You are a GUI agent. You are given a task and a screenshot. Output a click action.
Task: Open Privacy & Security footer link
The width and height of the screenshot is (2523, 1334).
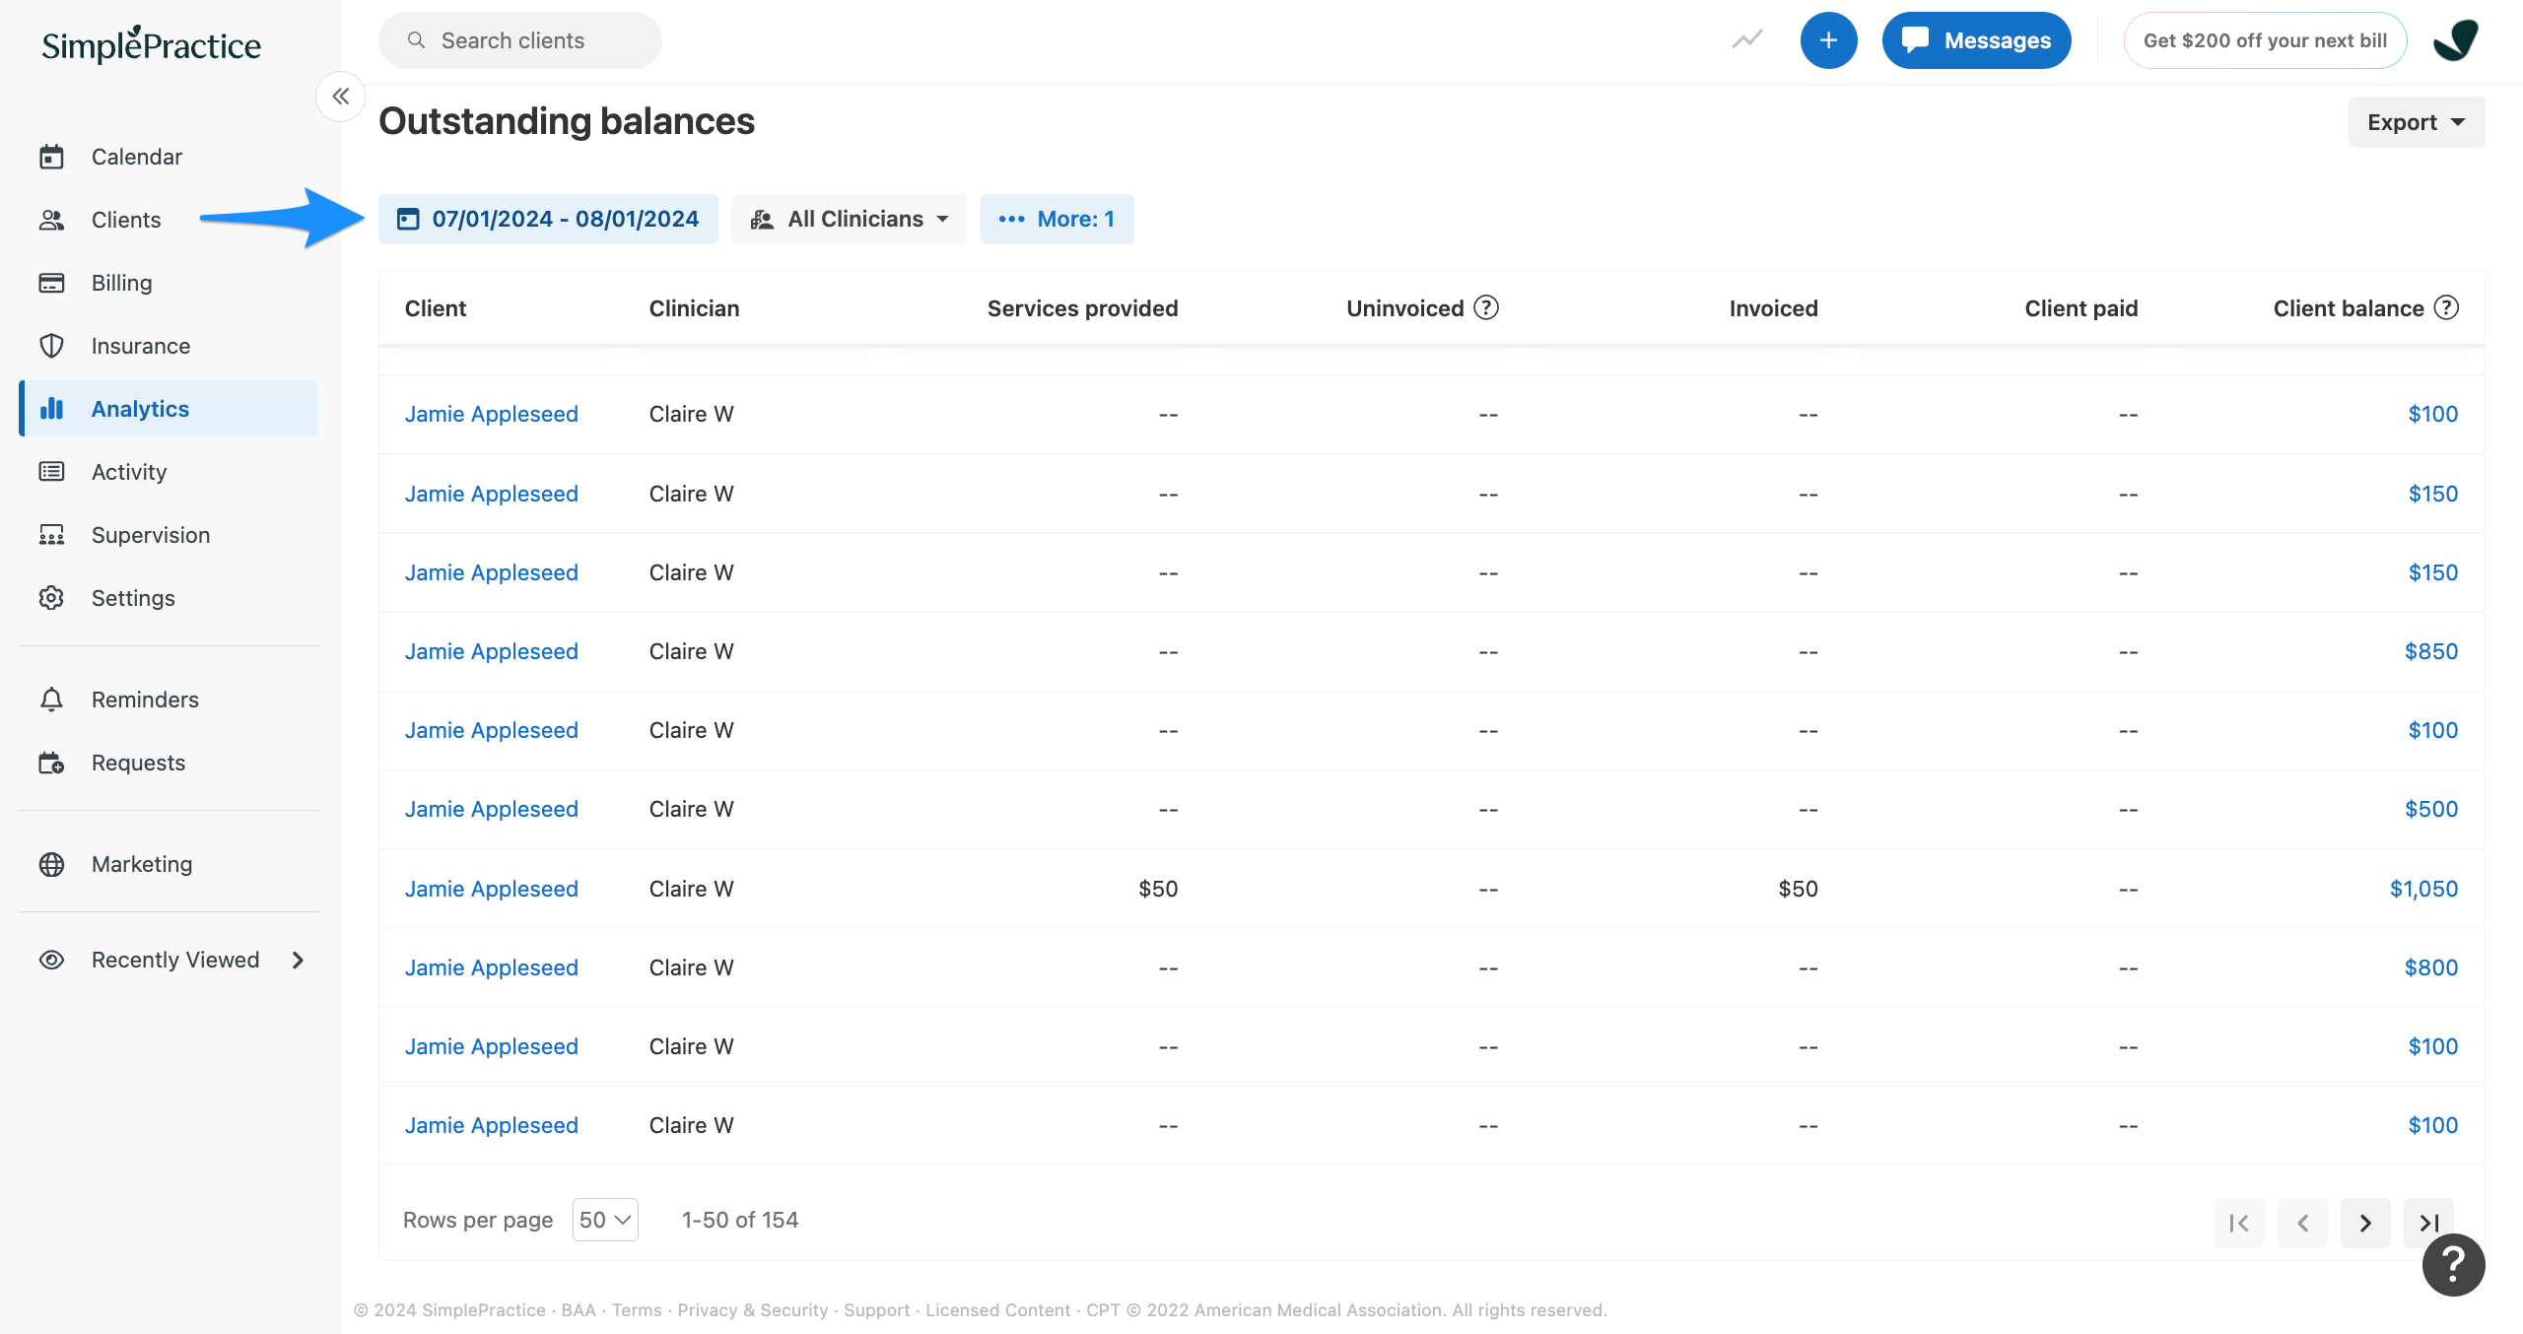click(x=753, y=1309)
